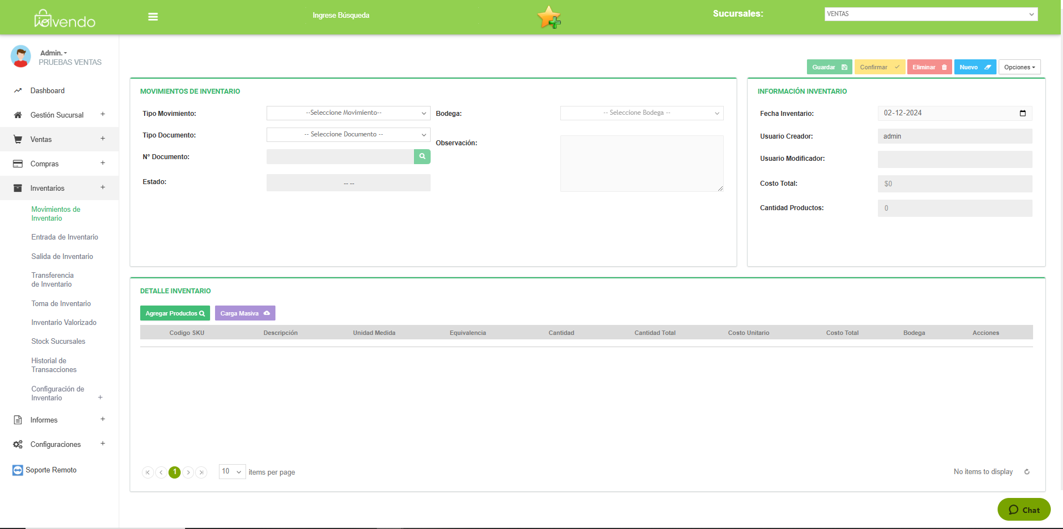Click inside the Observación text area
Image resolution: width=1063 pixels, height=529 pixels.
tap(641, 164)
